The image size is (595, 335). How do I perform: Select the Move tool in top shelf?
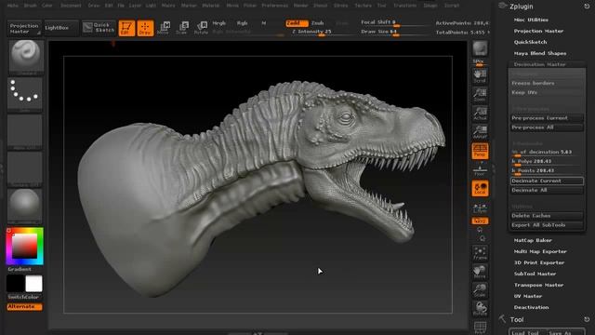pos(164,28)
